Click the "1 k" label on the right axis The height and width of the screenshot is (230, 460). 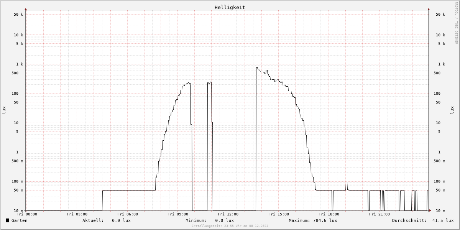(442, 64)
